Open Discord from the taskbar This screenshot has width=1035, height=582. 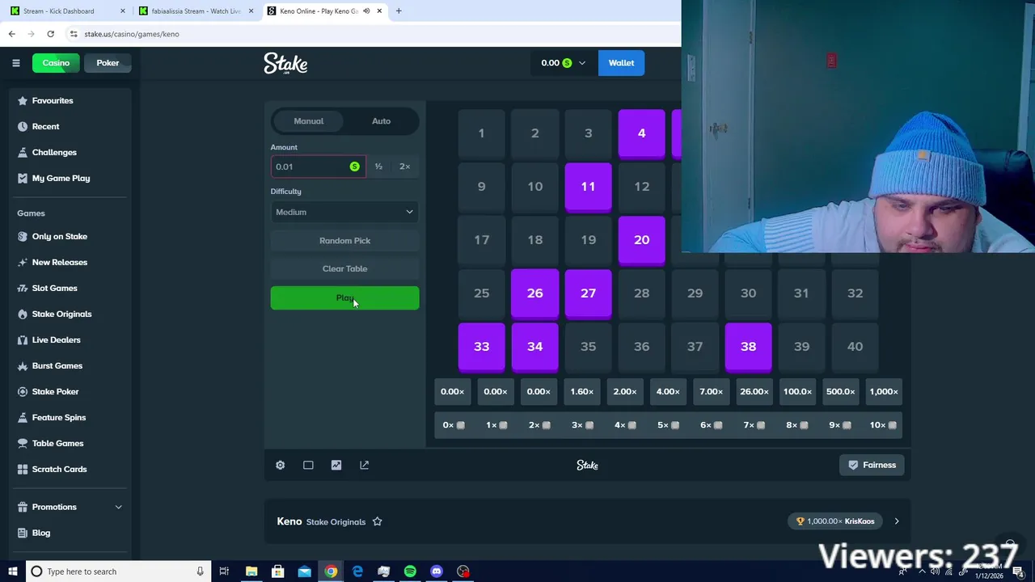(x=437, y=571)
